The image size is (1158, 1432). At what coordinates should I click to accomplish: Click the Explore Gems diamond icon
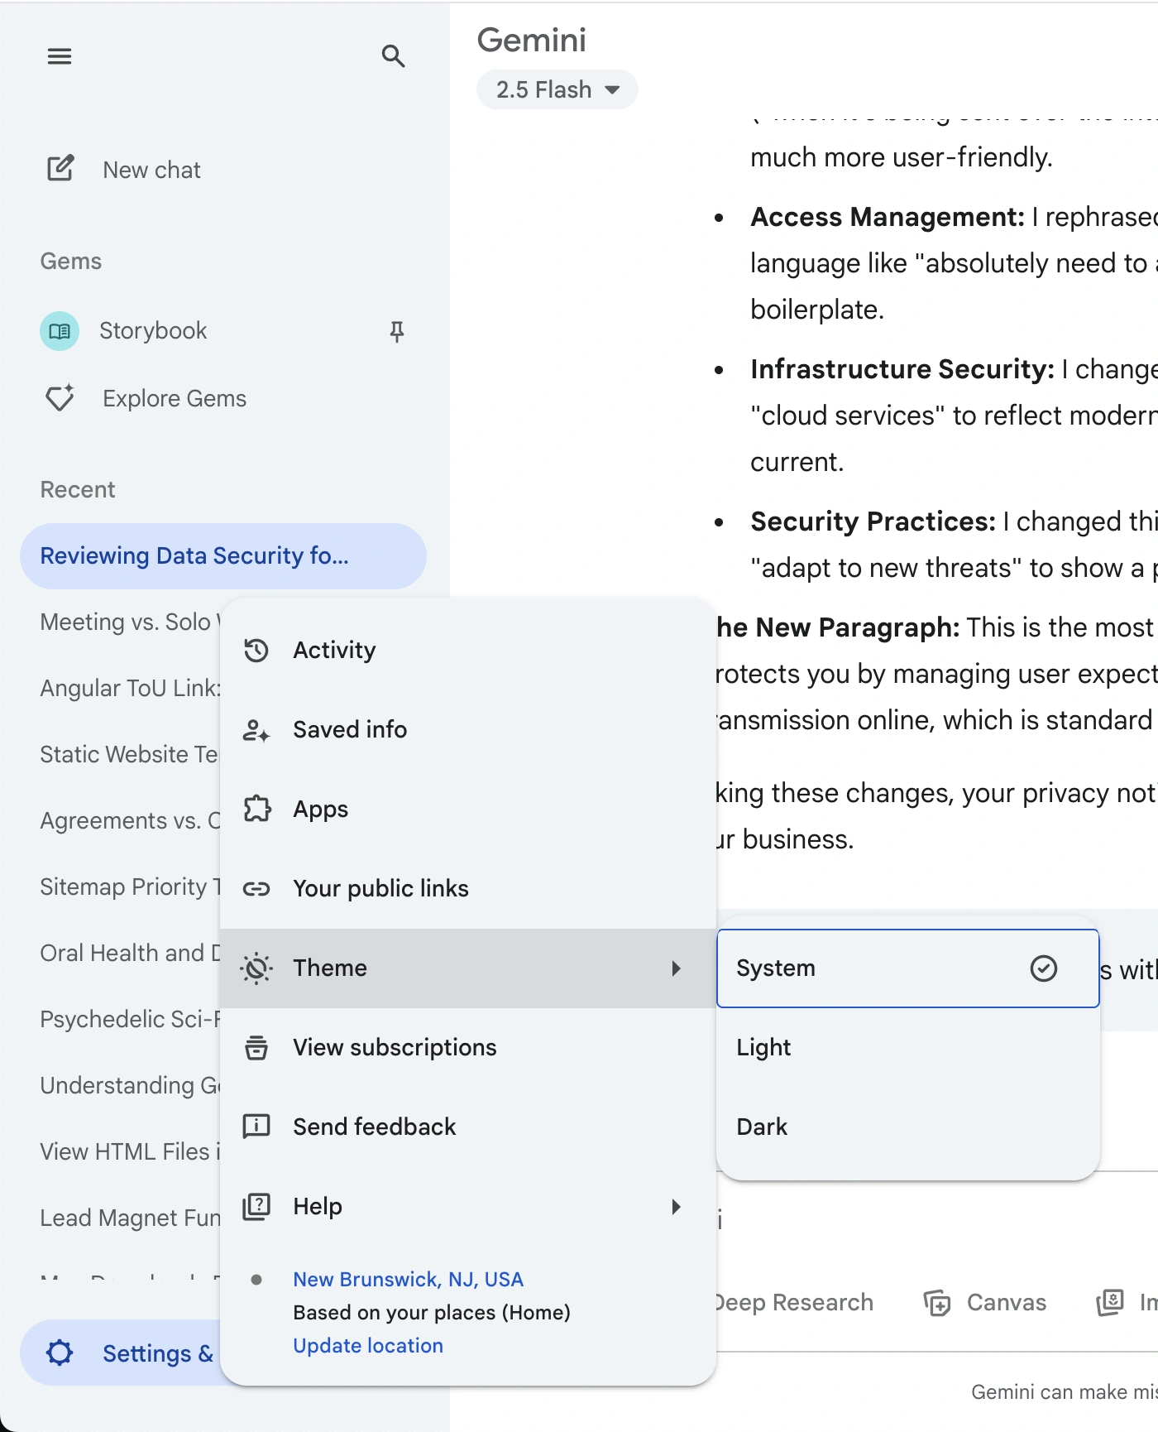[x=60, y=398]
